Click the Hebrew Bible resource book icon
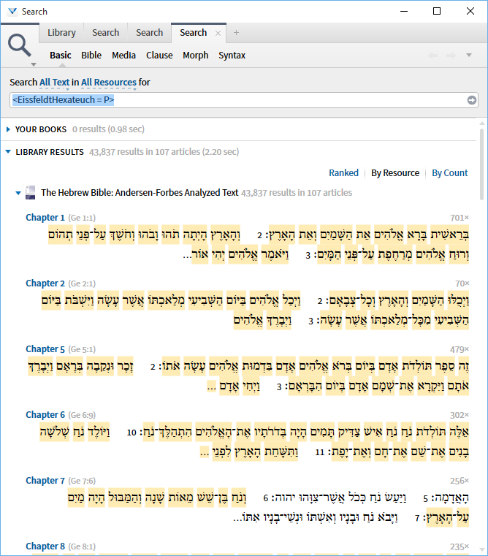Viewport: 488px width, 556px height. click(31, 193)
